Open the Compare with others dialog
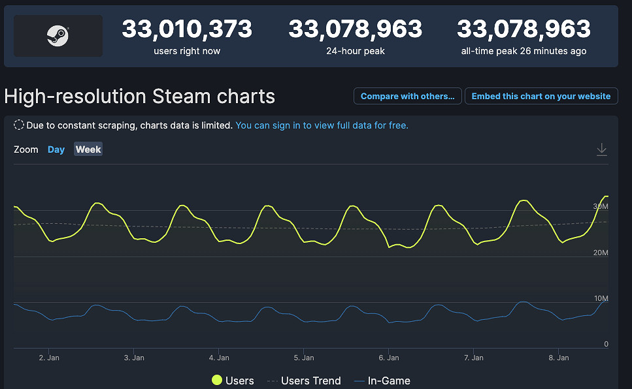632x389 pixels. (407, 96)
